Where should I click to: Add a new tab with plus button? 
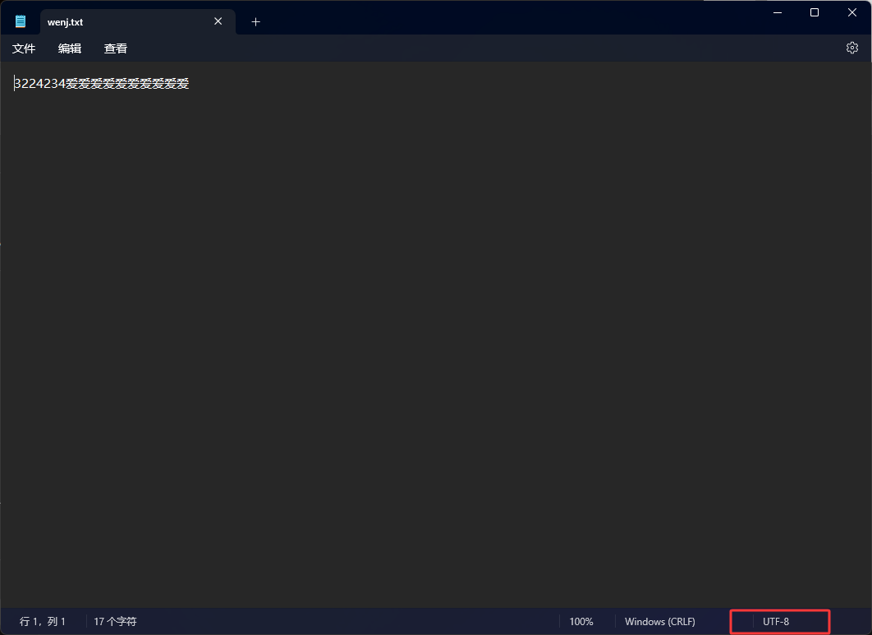click(x=256, y=21)
